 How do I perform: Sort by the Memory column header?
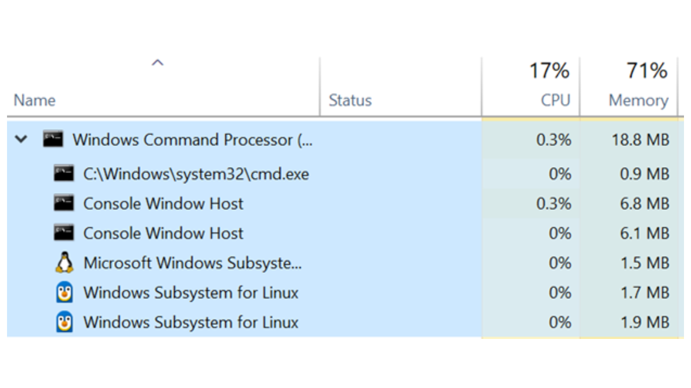point(638,100)
